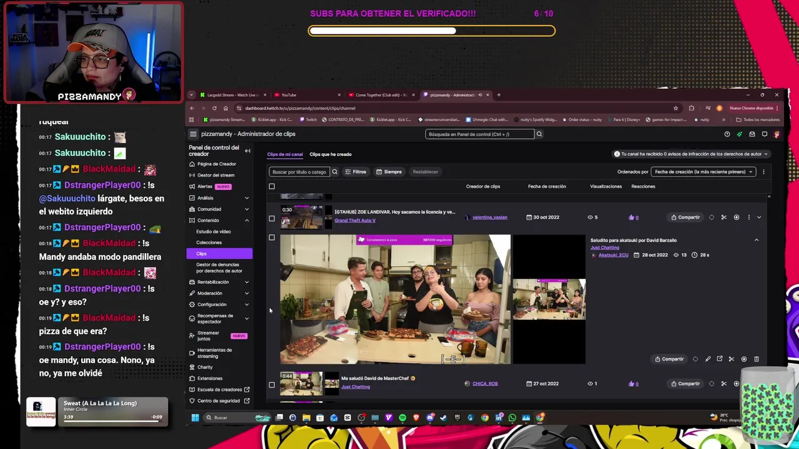Viewport: 799px width, 449px height.
Task: Click the scissors icon on Me saludó David row
Action: point(724,384)
